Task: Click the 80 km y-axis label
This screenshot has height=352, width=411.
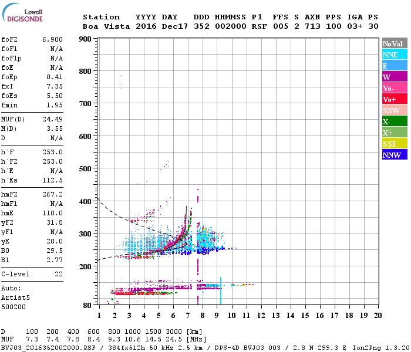Action: point(87,305)
